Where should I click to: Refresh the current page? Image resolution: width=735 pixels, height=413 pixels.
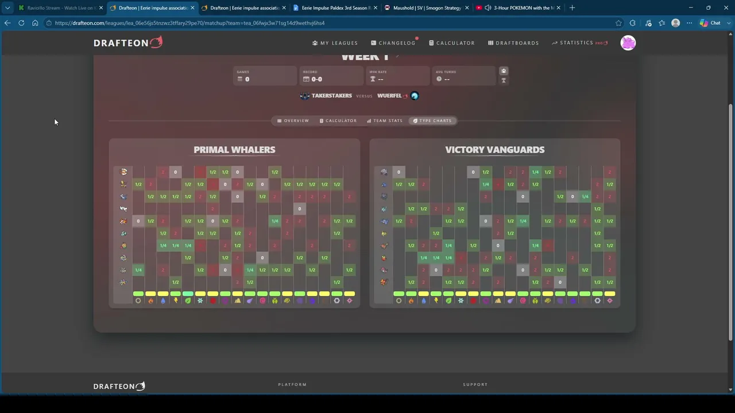coord(21,23)
